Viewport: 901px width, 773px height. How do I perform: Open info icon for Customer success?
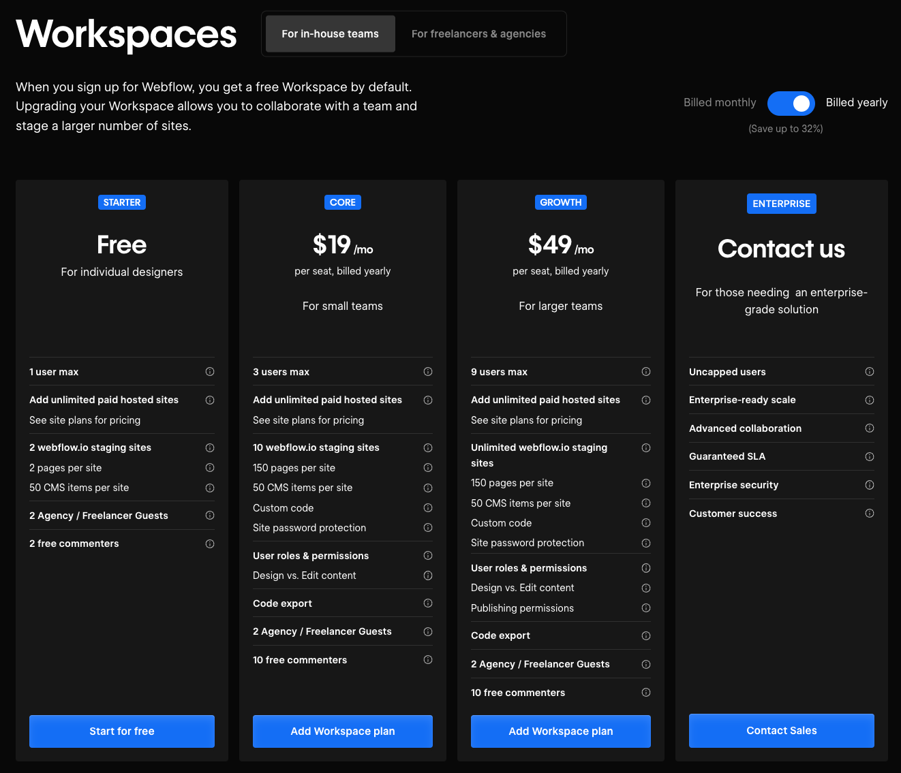pyautogui.click(x=870, y=514)
